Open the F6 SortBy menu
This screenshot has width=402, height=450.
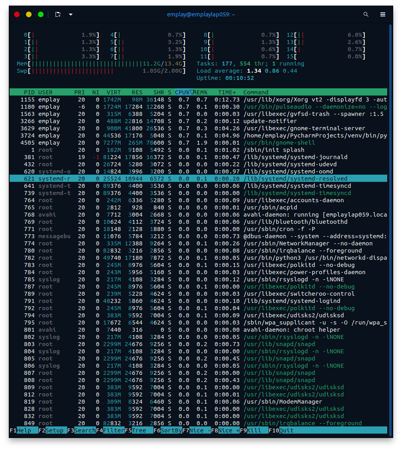click(x=167, y=430)
